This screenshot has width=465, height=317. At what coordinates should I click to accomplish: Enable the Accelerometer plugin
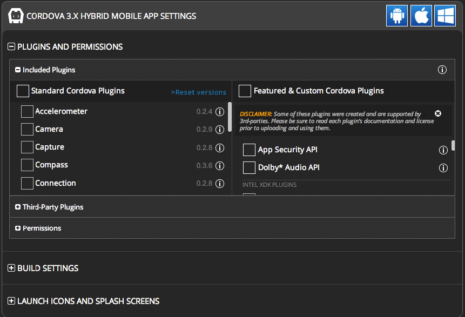(27, 111)
